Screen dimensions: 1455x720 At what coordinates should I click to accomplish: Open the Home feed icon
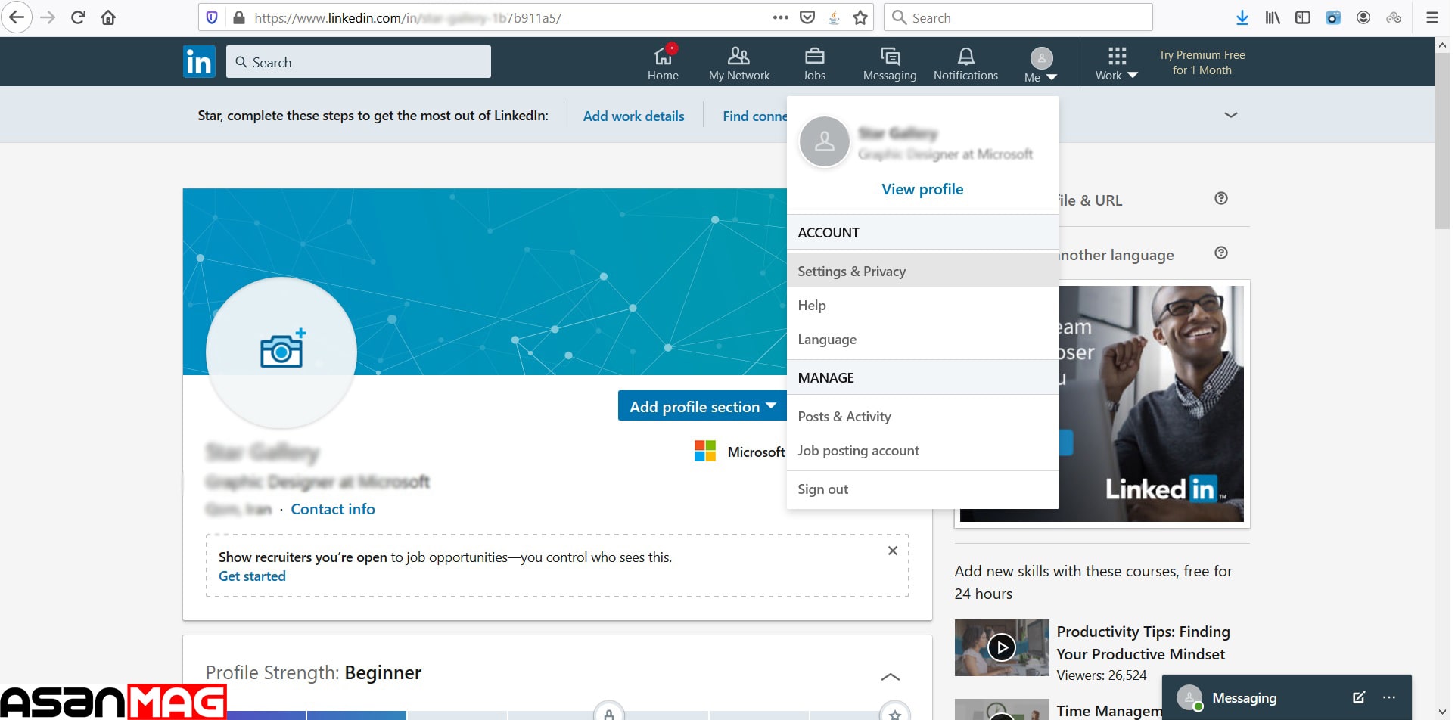point(663,62)
